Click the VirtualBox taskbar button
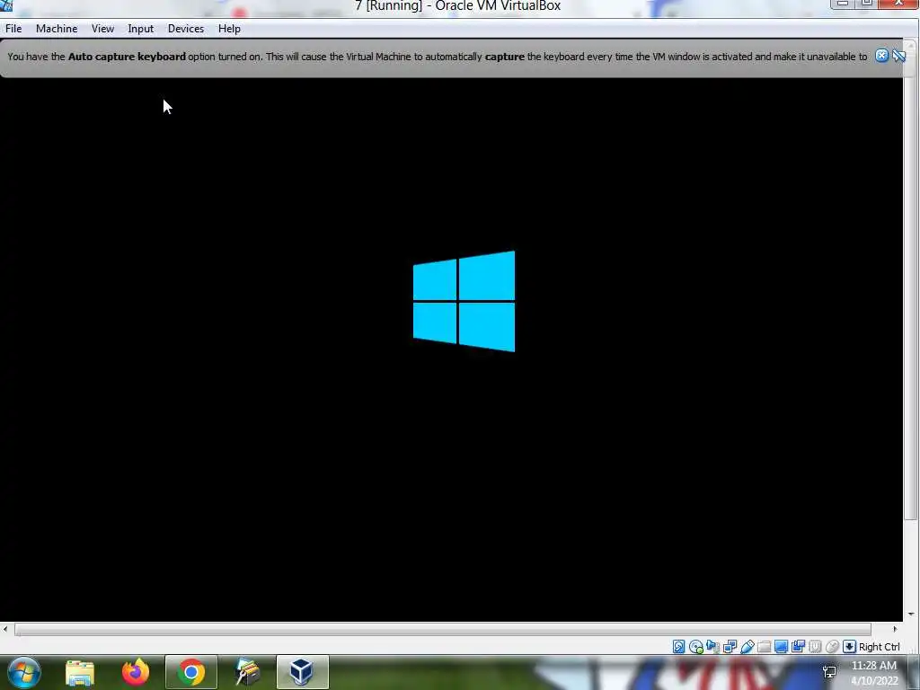 coord(303,672)
